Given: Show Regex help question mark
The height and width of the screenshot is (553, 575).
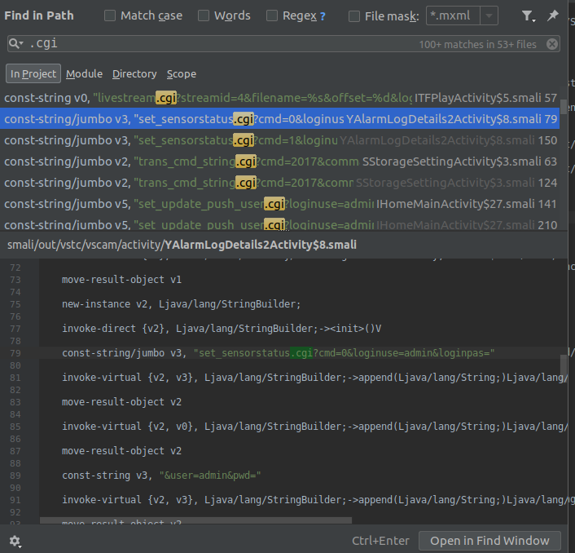Looking at the screenshot, I should click(x=323, y=16).
